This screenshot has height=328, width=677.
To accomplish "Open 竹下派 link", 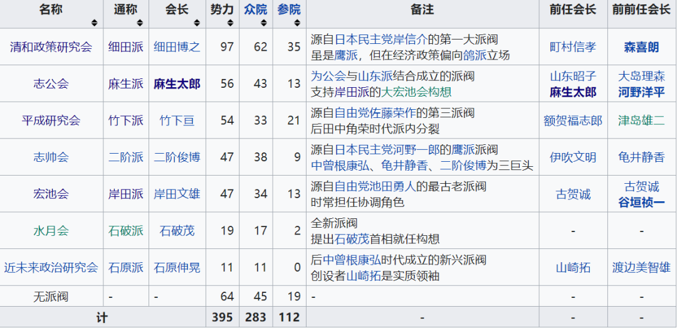I will pyautogui.click(x=125, y=120).
